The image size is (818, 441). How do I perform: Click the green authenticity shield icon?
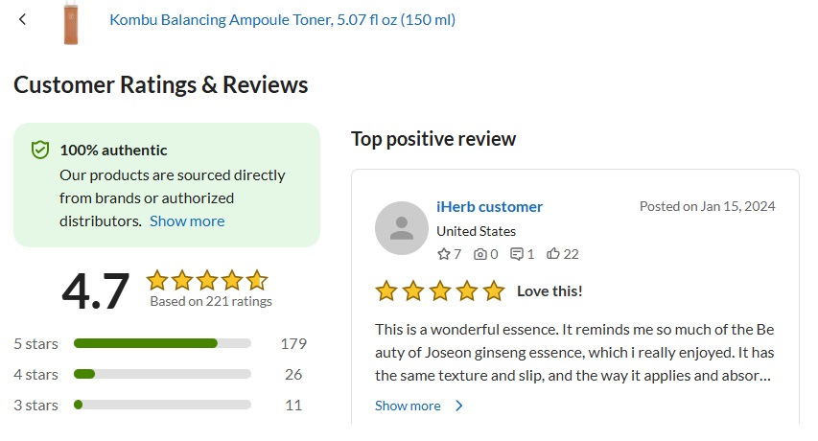[x=39, y=150]
